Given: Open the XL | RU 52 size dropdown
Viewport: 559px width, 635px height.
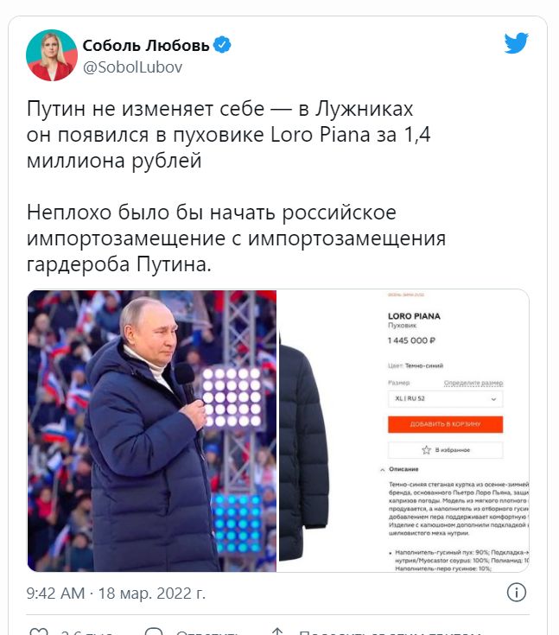Looking at the screenshot, I should 445,398.
